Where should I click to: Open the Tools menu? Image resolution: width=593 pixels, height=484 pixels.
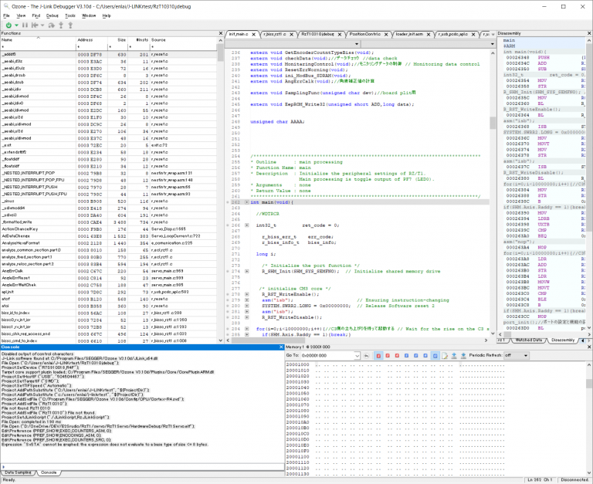pyautogui.click(x=70, y=15)
